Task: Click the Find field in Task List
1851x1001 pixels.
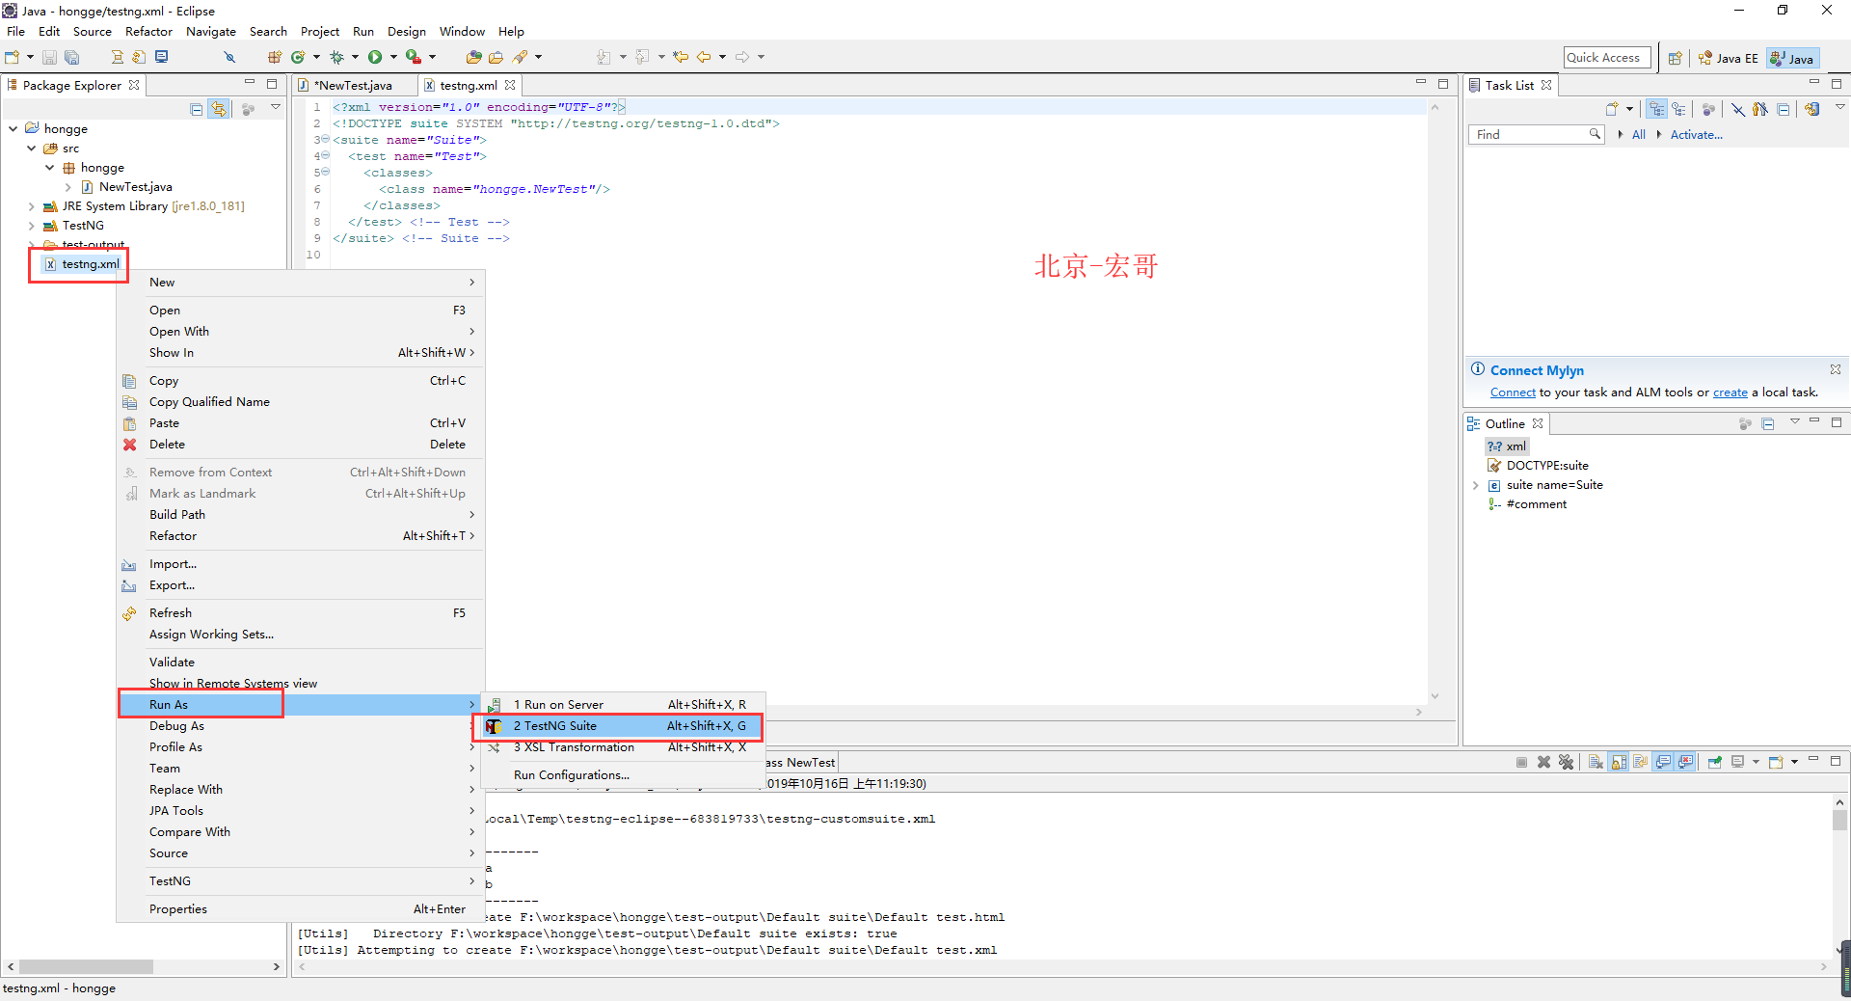Action: point(1534,135)
